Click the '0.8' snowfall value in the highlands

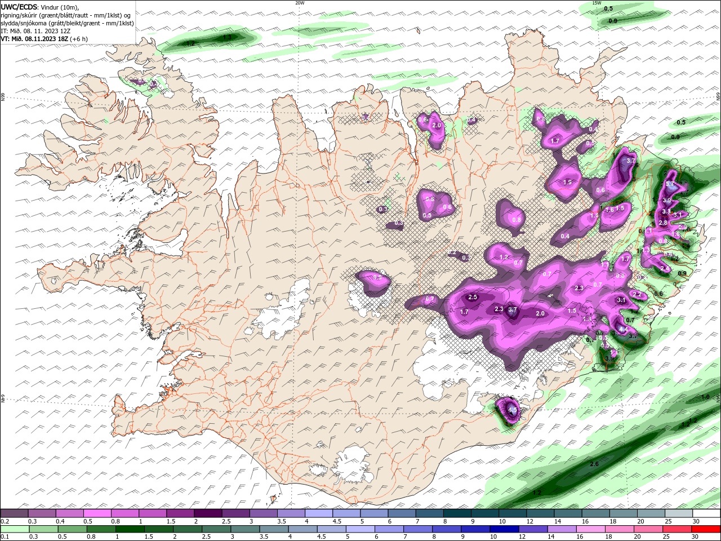tap(517, 220)
